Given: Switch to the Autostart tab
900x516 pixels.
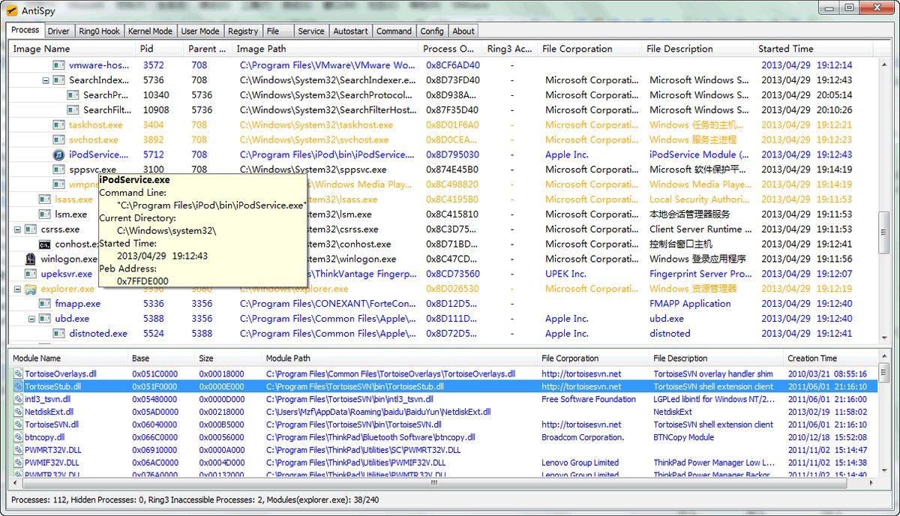Looking at the screenshot, I should [350, 31].
